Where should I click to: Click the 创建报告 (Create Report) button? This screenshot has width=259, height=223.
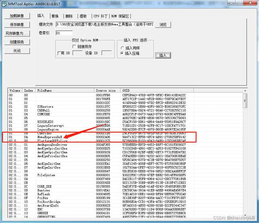click(x=17, y=42)
